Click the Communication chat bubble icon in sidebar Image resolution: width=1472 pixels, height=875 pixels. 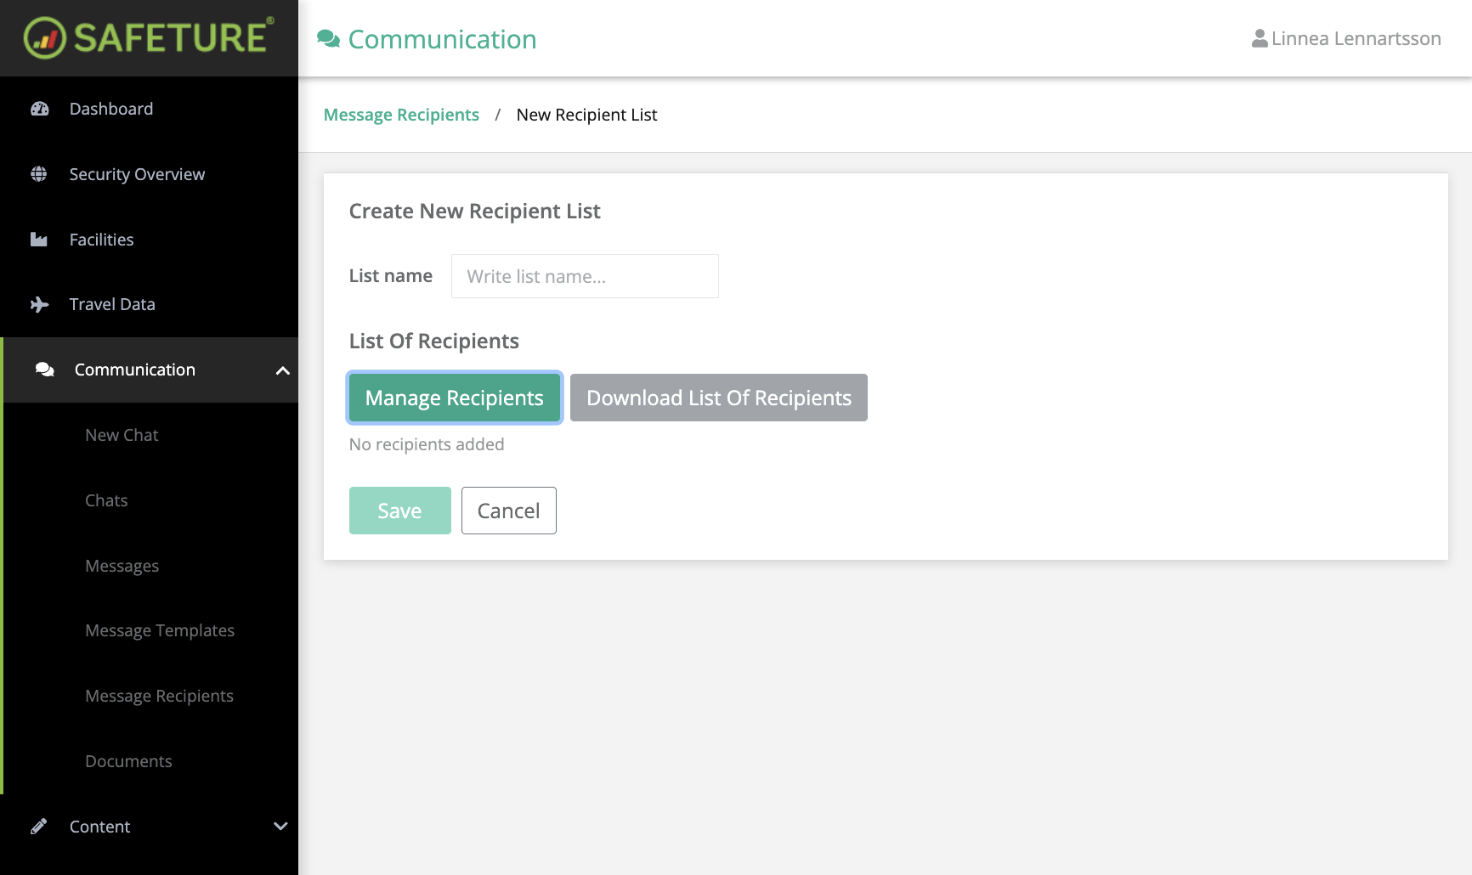pos(44,369)
